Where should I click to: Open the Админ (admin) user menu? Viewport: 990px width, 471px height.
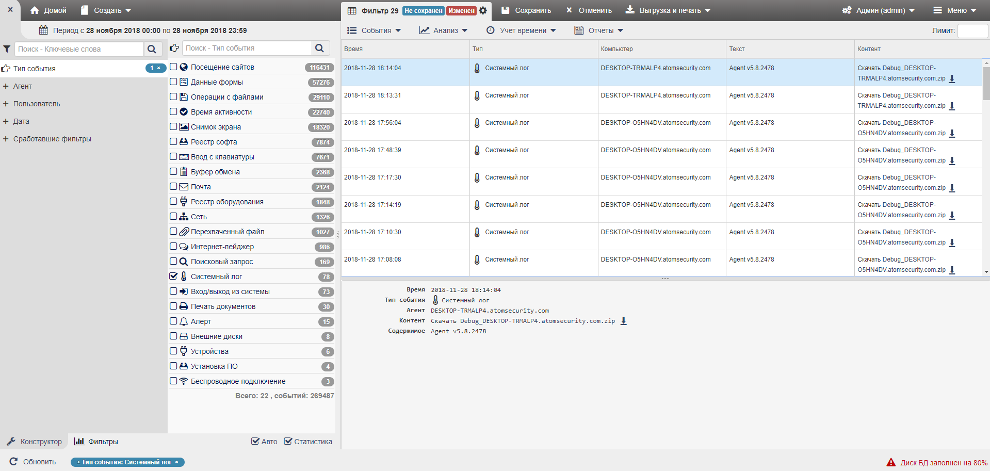coord(878,10)
